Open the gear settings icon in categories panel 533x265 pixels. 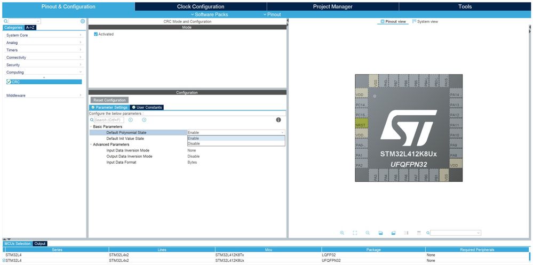point(83,21)
